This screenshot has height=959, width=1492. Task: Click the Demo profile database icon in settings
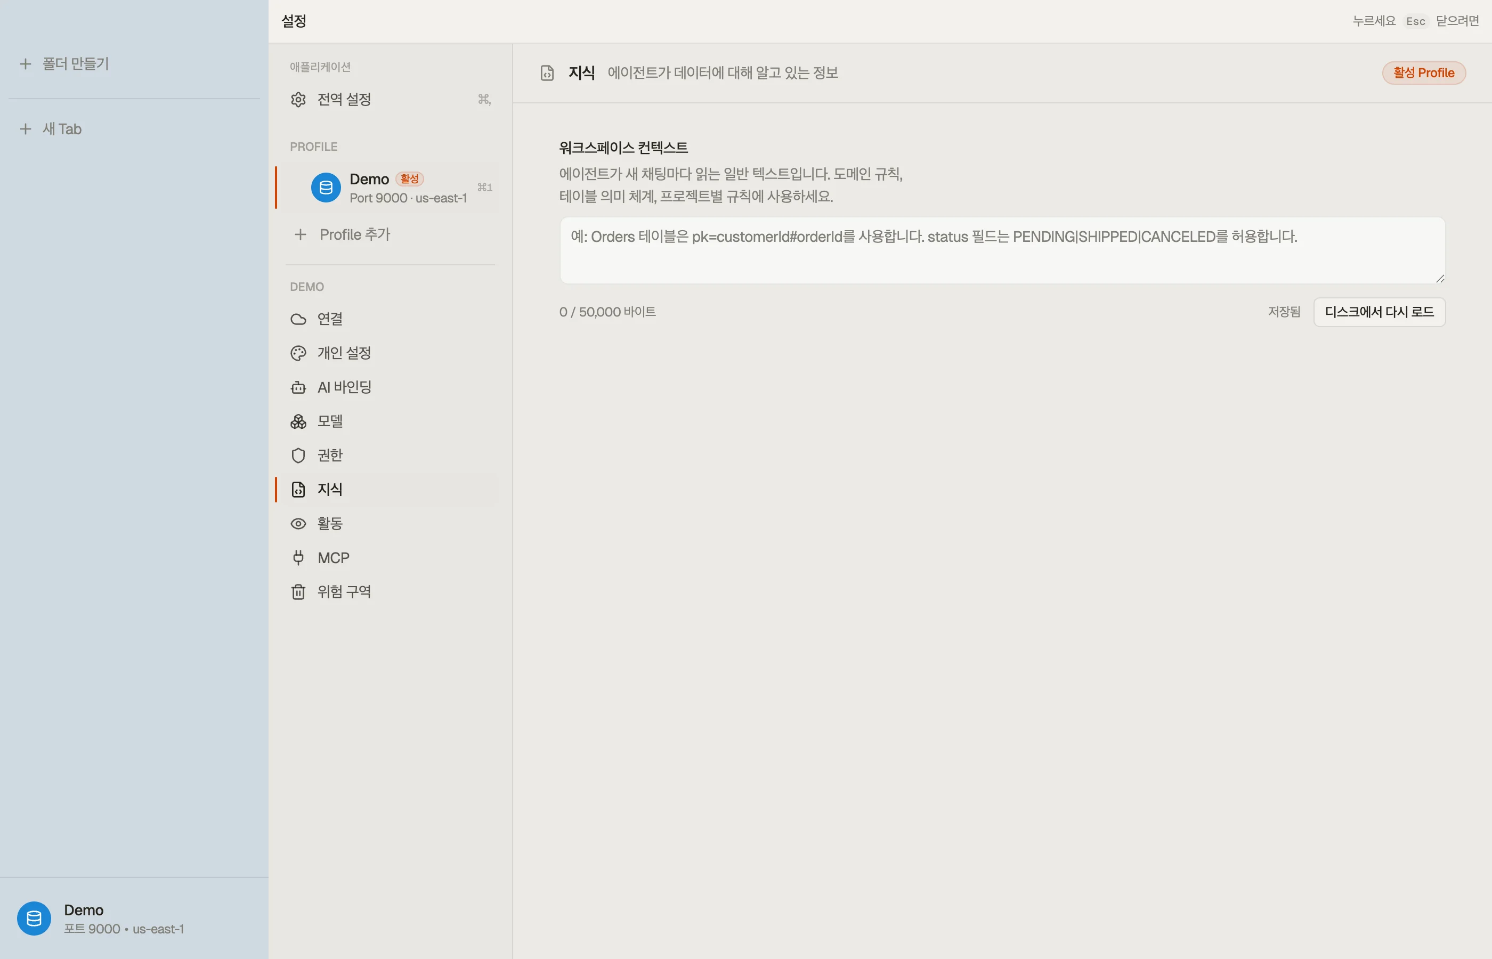326,188
